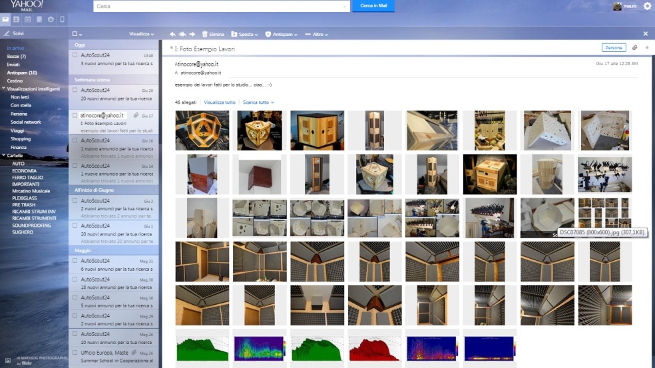Show Non letti messages
655x368 pixels.
(19, 97)
